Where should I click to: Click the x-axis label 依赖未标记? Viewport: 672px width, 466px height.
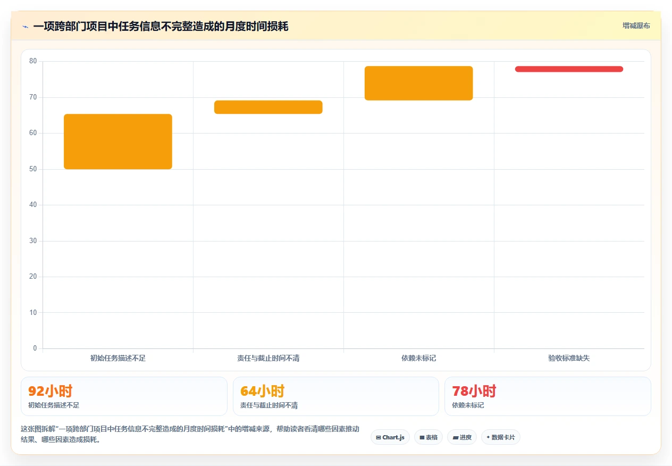point(419,358)
